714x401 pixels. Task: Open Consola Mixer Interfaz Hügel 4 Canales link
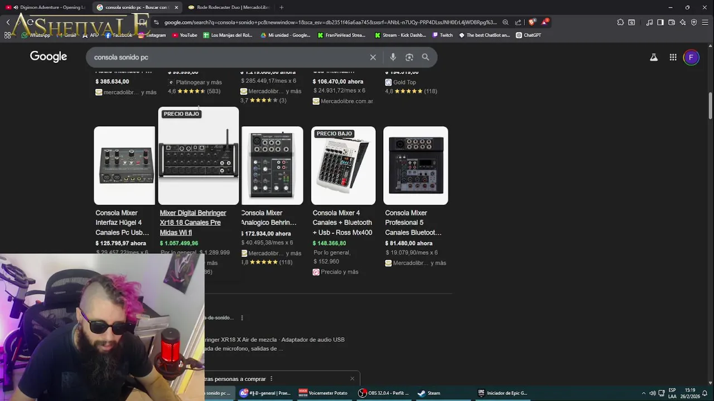[x=122, y=223]
